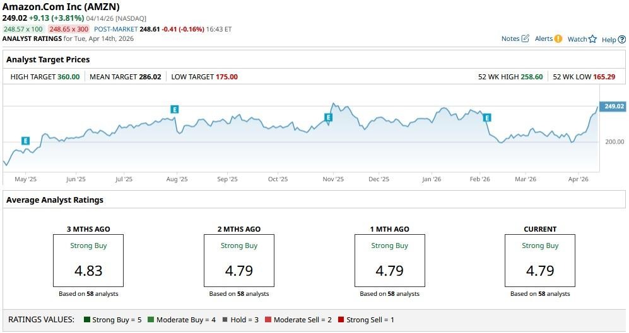The height and width of the screenshot is (333, 629).
Task: Click the 249.02 current price chart label
Action: (613, 106)
